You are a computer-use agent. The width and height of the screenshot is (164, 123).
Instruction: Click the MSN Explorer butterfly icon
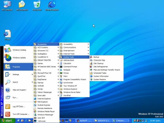tap(35, 102)
